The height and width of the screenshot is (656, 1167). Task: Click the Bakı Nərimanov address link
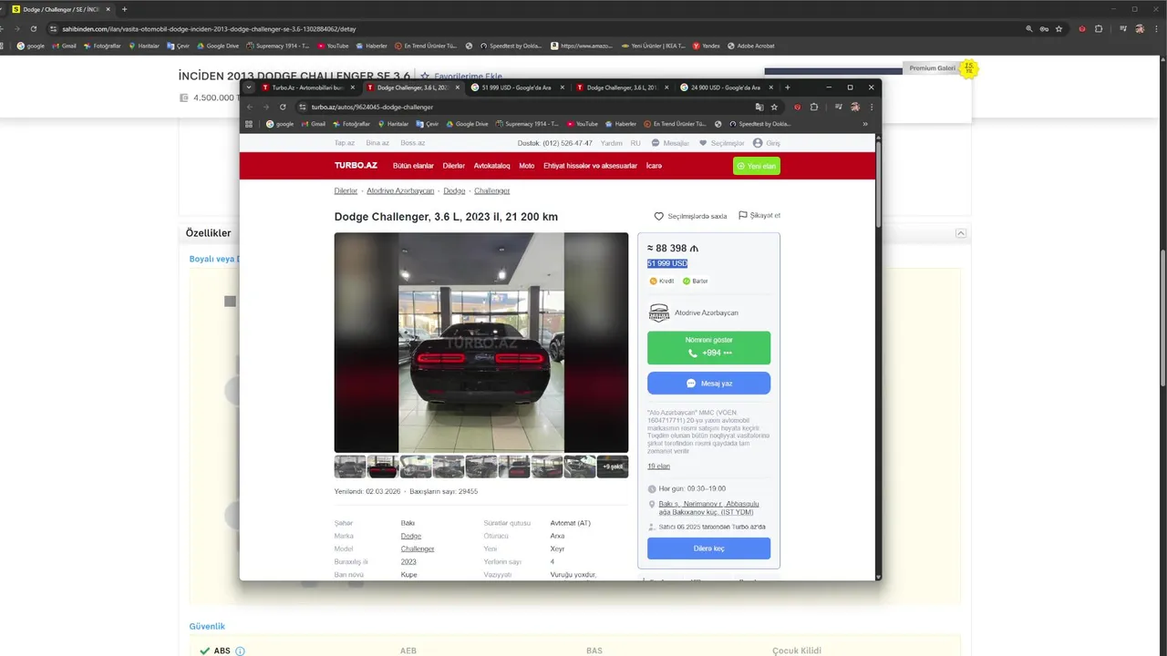click(708, 507)
